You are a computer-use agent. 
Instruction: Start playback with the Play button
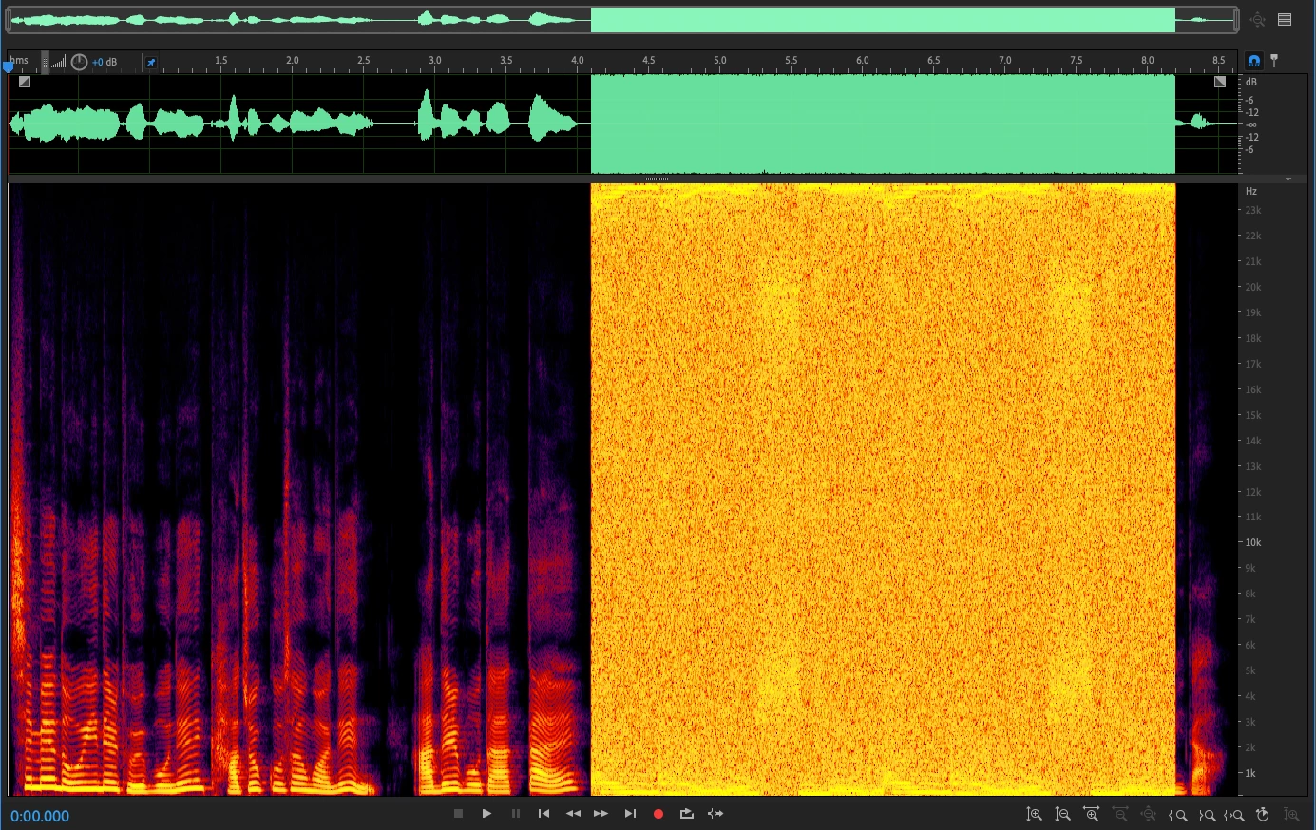coord(486,814)
